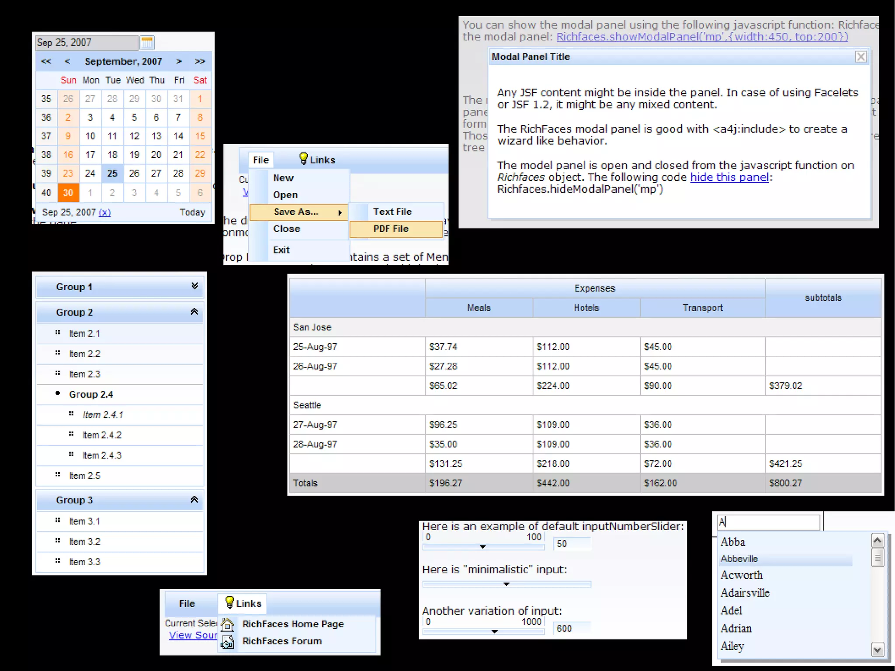Click the Save As submenu arrow
This screenshot has width=895, height=671.
pos(340,212)
